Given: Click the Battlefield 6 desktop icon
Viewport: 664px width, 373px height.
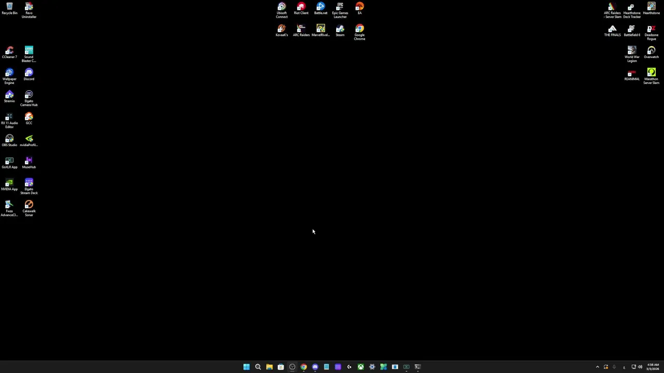Looking at the screenshot, I should (x=632, y=31).
